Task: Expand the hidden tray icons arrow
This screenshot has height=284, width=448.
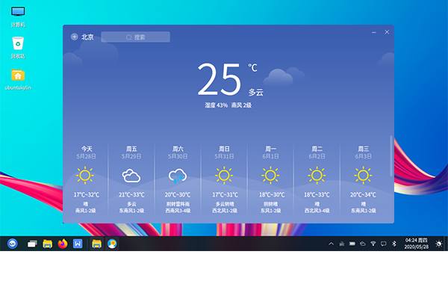Action: [331, 244]
